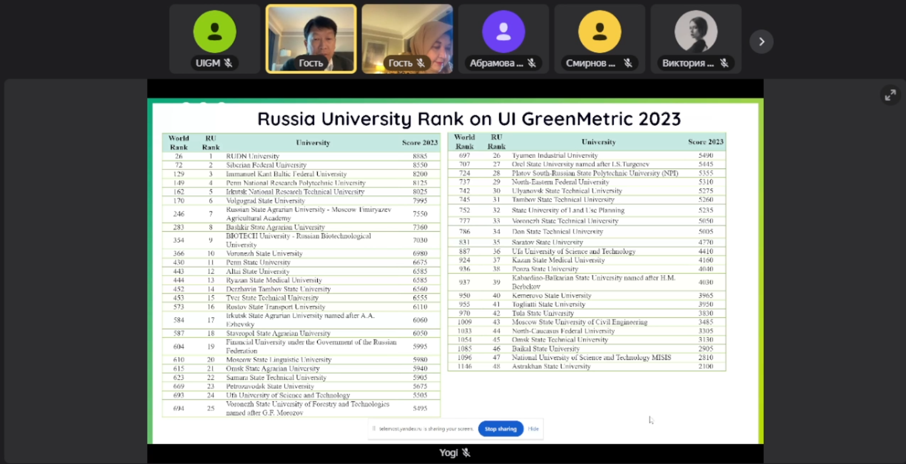Open Виктория participant photo tile
Image resolution: width=906 pixels, height=464 pixels.
[696, 32]
